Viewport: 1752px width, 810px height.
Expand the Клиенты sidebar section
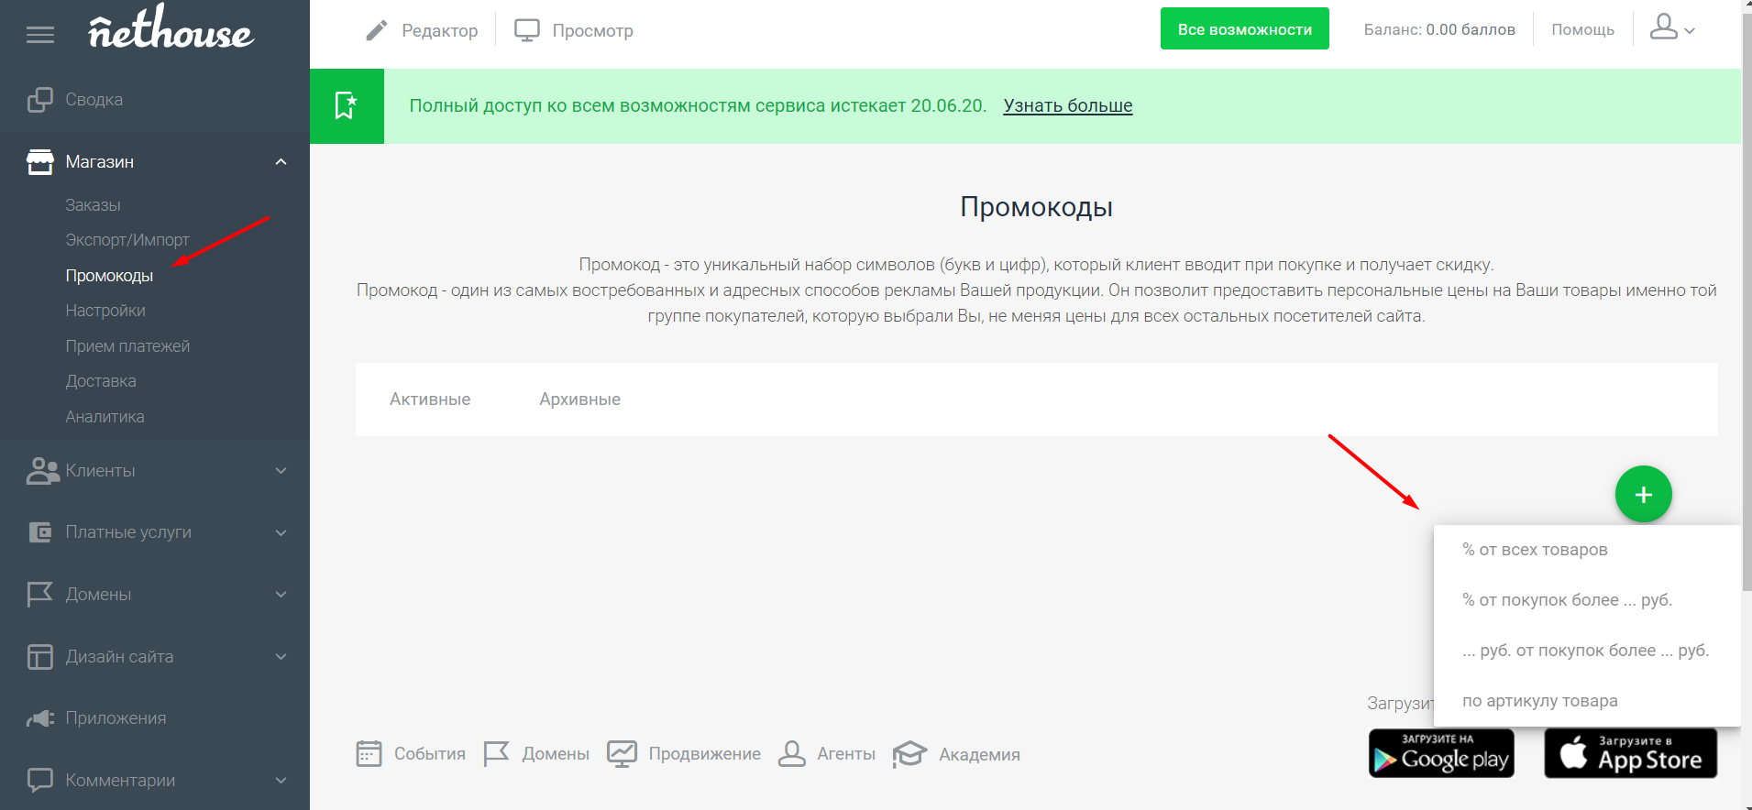pos(281,471)
